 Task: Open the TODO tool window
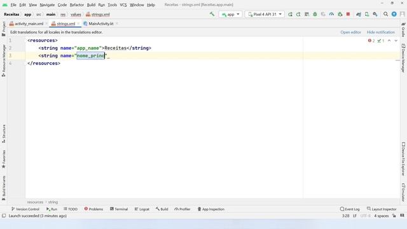click(71, 209)
